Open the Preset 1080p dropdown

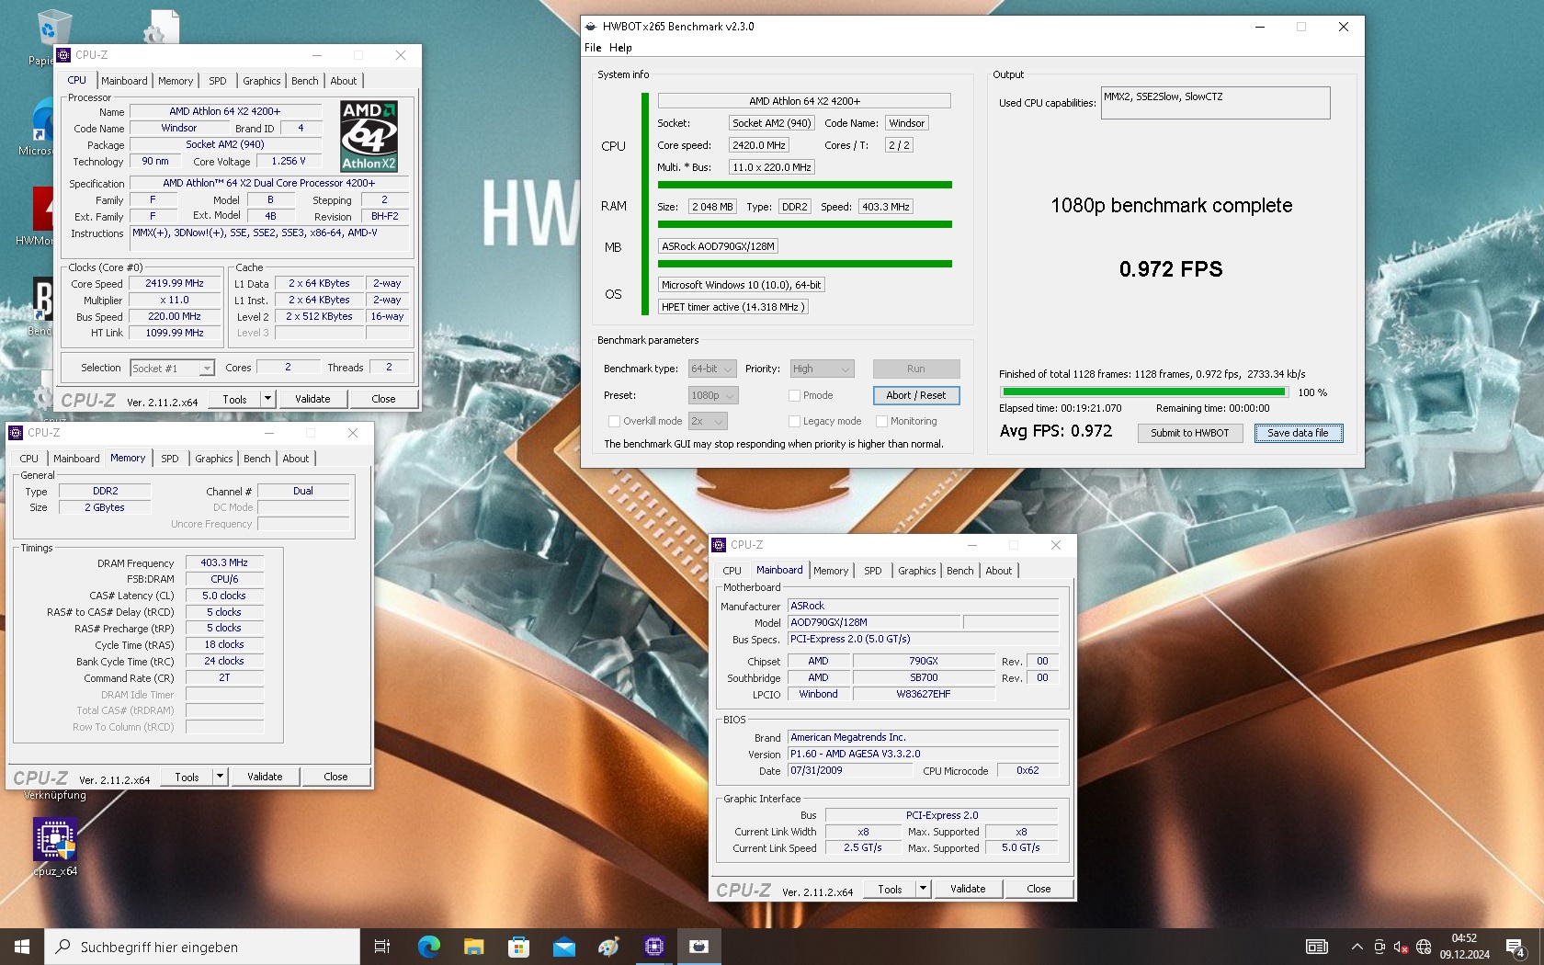point(713,395)
